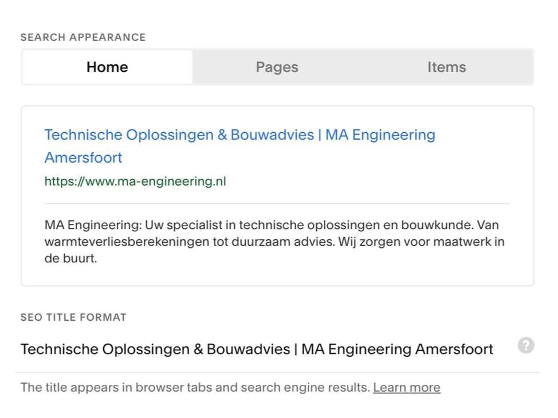Viewport: 558px width, 418px height.
Task: Click the SEO TITLE FORMAT label
Action: pyautogui.click(x=73, y=317)
